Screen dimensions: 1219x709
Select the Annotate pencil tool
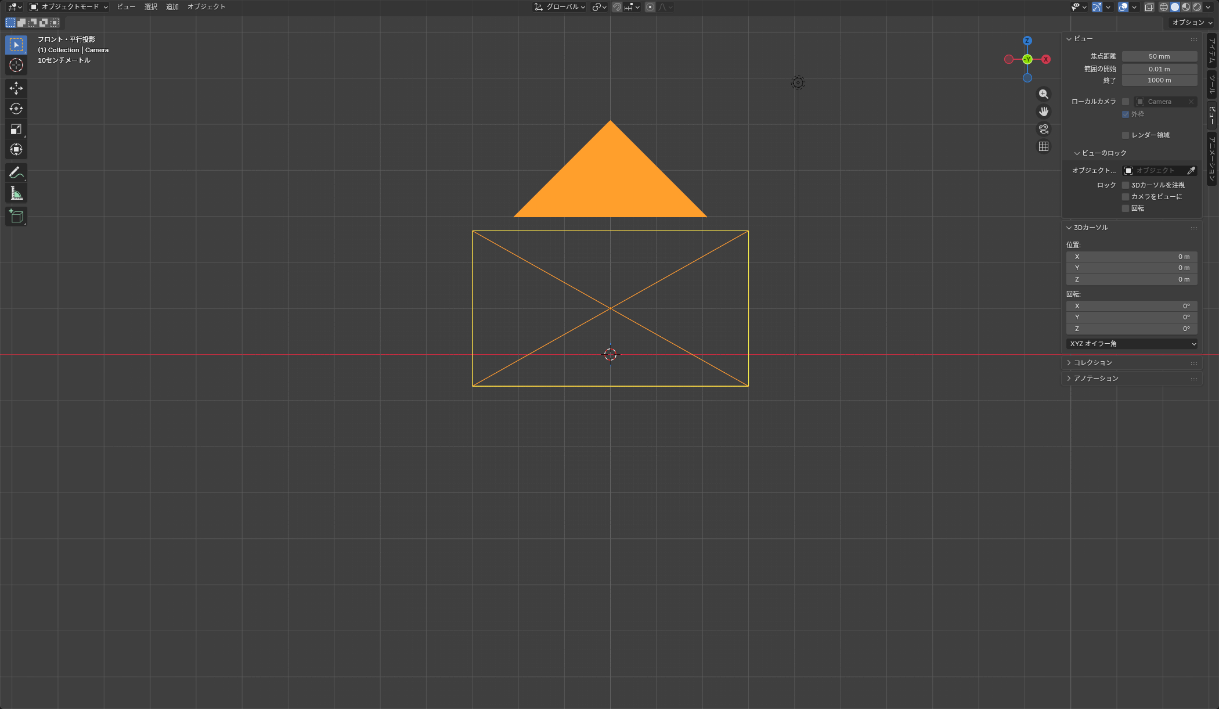pyautogui.click(x=16, y=172)
